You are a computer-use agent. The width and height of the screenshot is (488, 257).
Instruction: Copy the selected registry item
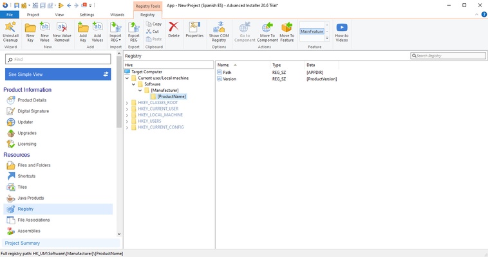coord(154,24)
